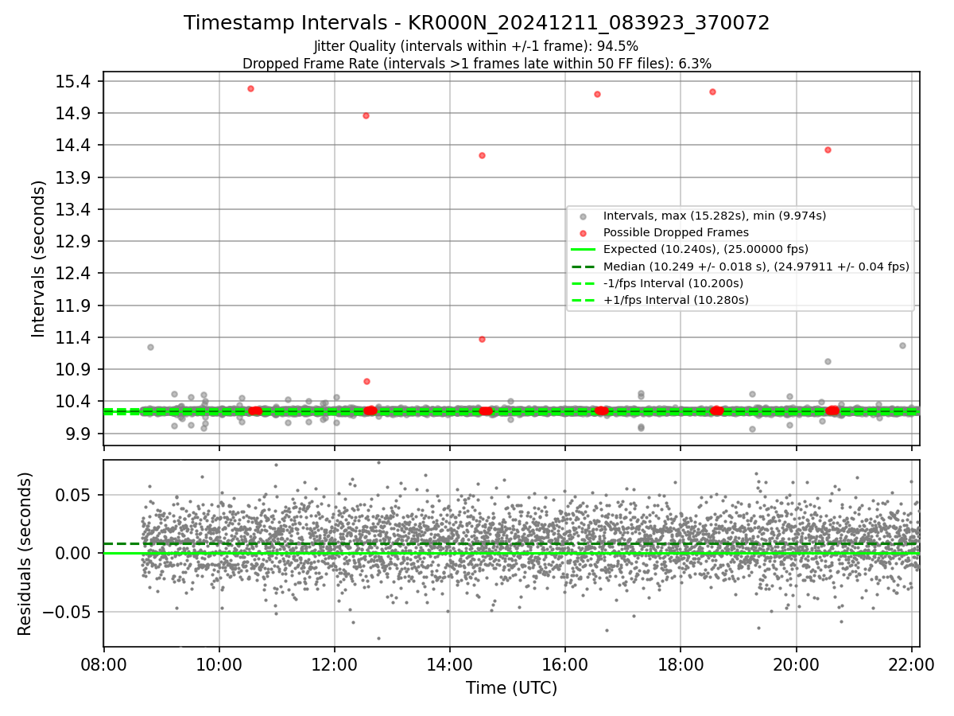Select the 'Dropped Frame Rate' 6.3% subtitle line
Viewport: 954px width, 716px height.
477,63
